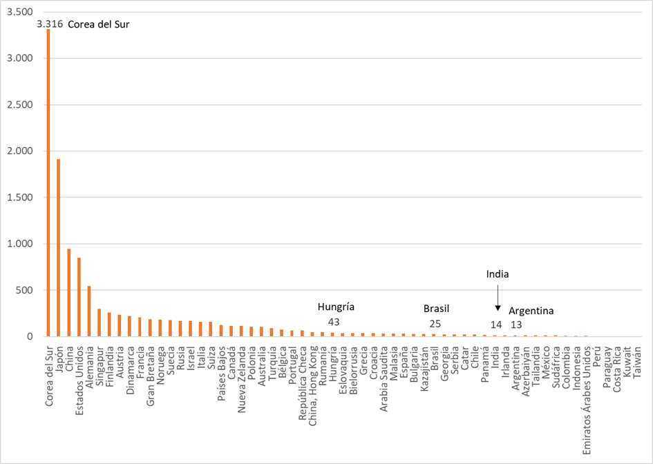Click the data label 43
653x464 pixels.
click(x=334, y=322)
